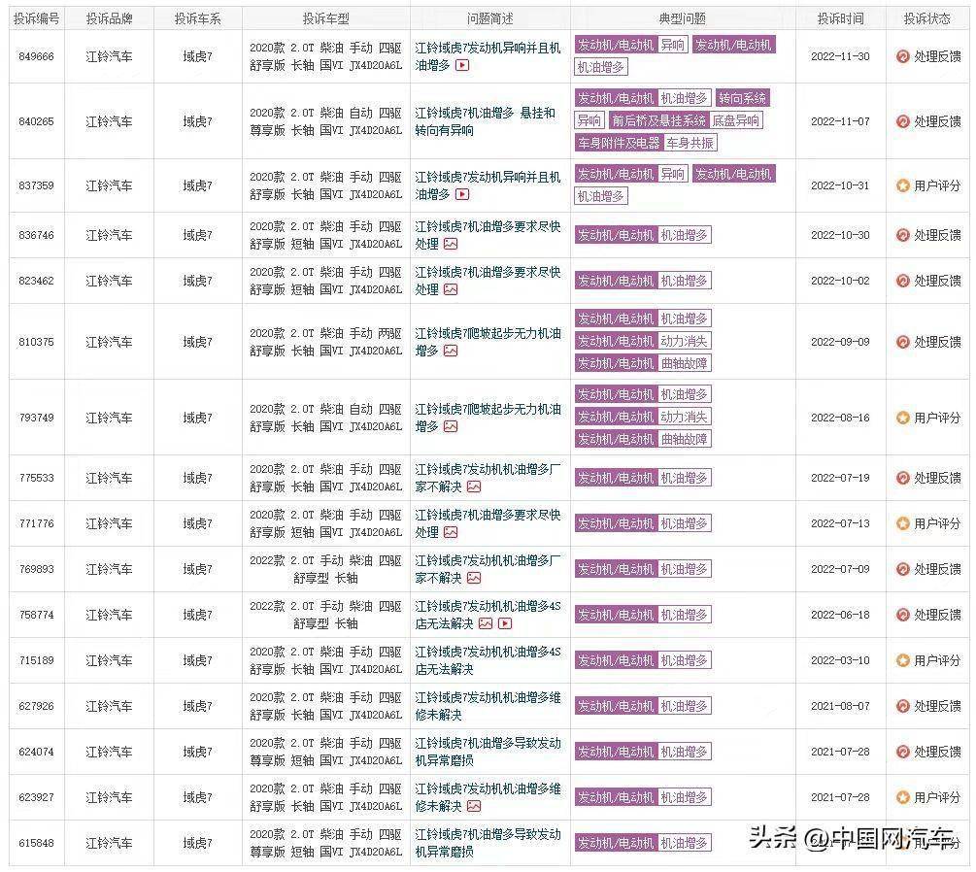Click 江铃汽车 brand in complaint 769893 row
This screenshot has height=872, width=976.
pyautogui.click(x=109, y=569)
